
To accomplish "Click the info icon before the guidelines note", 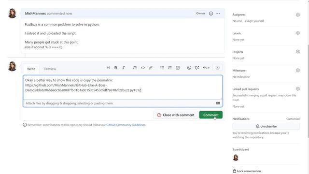I will tap(25, 125).
